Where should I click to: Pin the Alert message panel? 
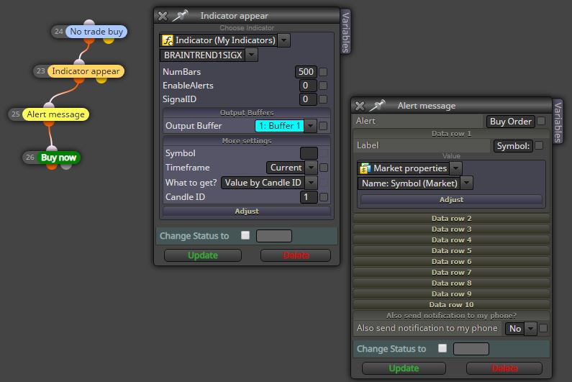(377, 106)
